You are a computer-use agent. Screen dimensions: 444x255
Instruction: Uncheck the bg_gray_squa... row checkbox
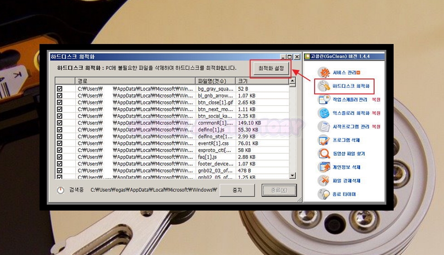(x=59, y=88)
